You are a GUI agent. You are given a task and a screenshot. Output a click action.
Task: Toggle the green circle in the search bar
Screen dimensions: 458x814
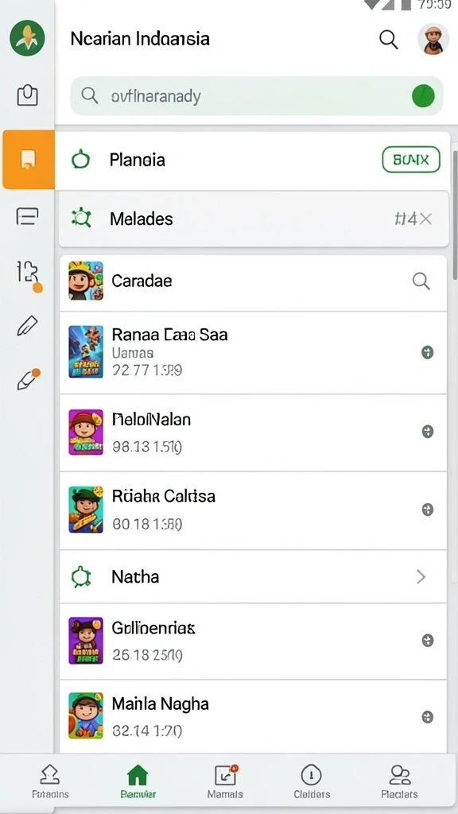tap(423, 96)
